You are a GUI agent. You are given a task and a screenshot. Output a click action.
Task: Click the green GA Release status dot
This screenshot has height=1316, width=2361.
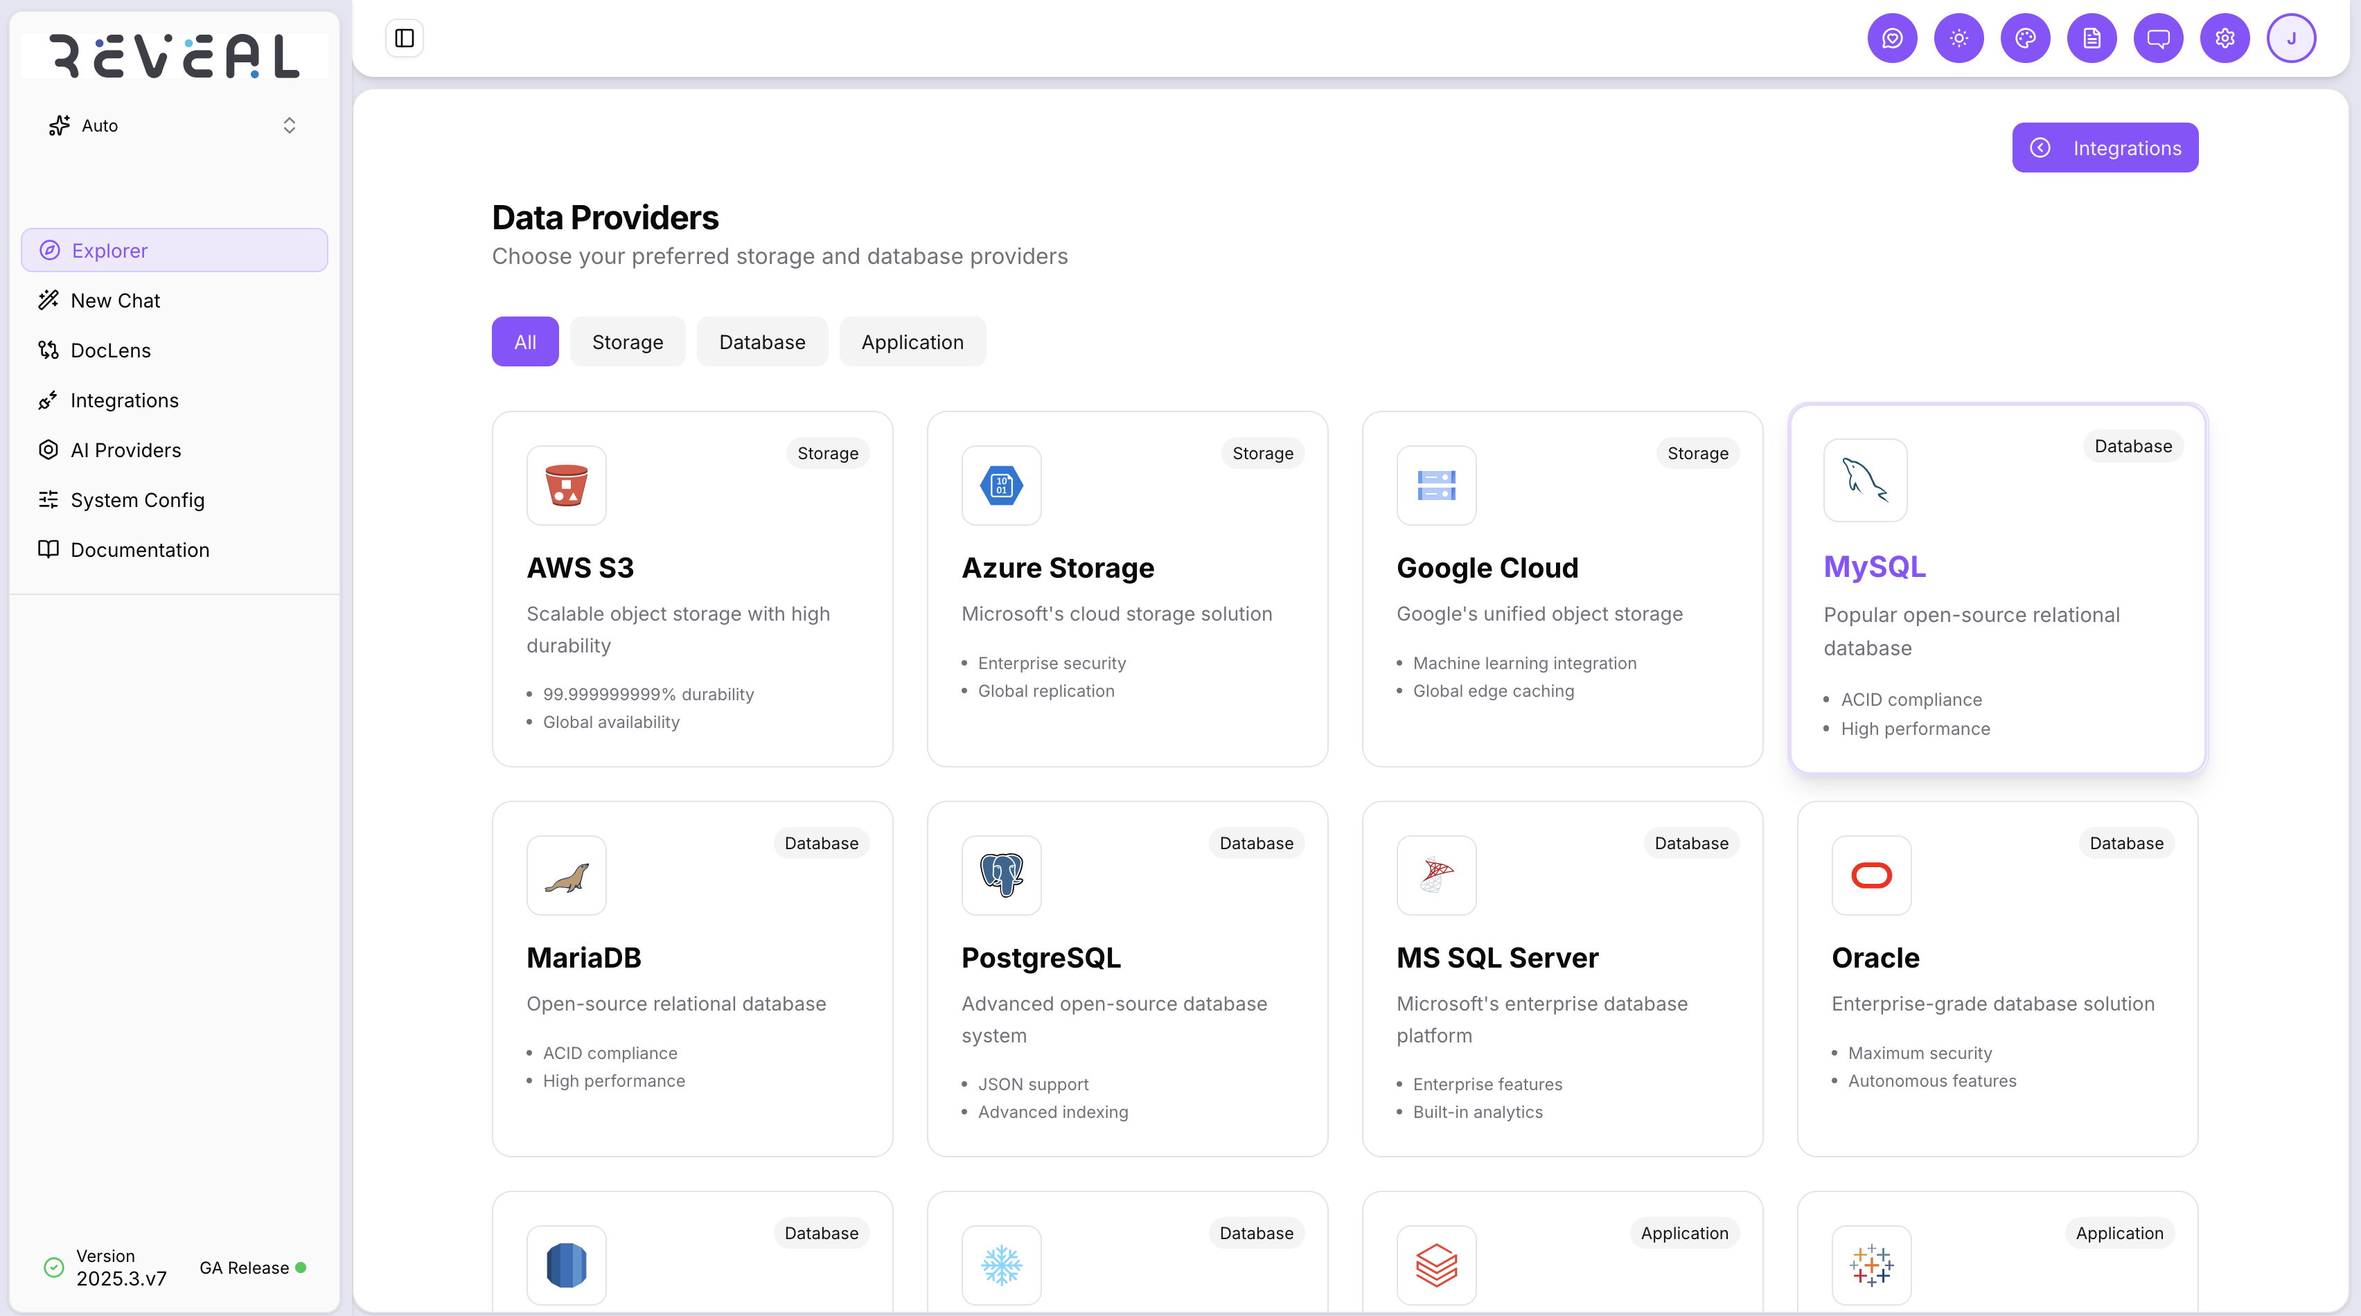301,1268
